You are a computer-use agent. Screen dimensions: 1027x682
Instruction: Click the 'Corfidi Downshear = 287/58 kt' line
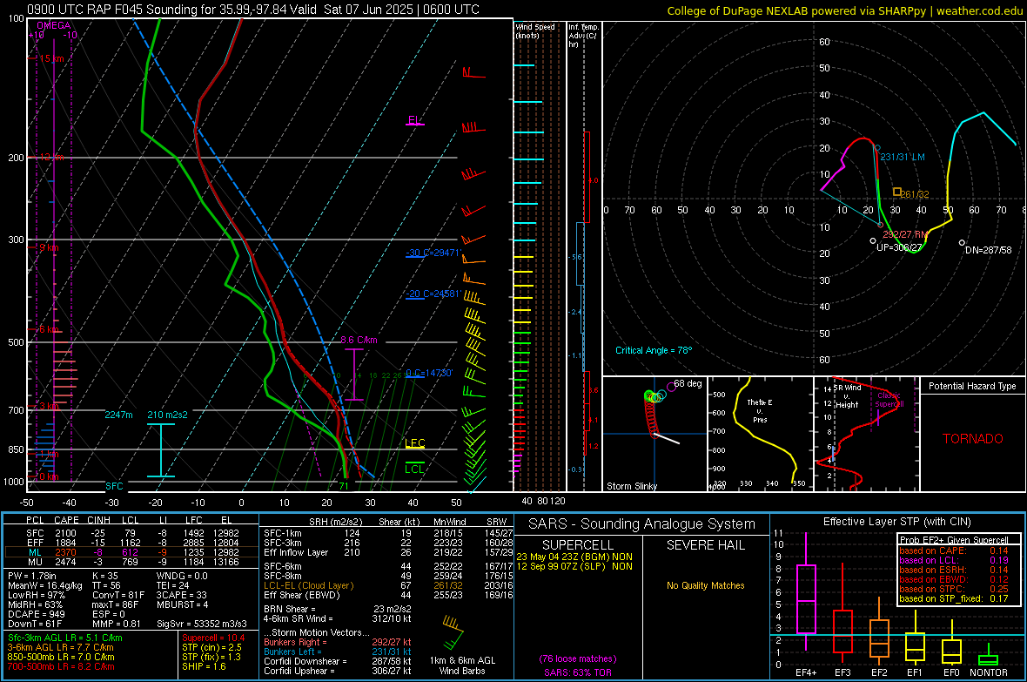pos(338,662)
